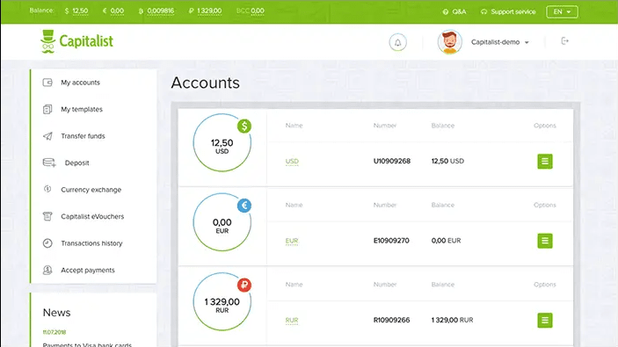The width and height of the screenshot is (618, 347).
Task: Click account number R10909266
Action: point(391,321)
